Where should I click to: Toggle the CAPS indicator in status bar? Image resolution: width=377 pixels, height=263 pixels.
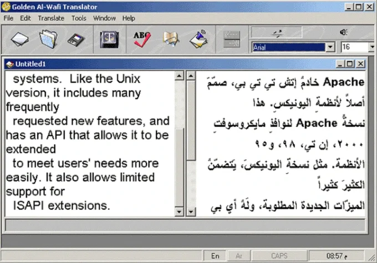point(279,256)
